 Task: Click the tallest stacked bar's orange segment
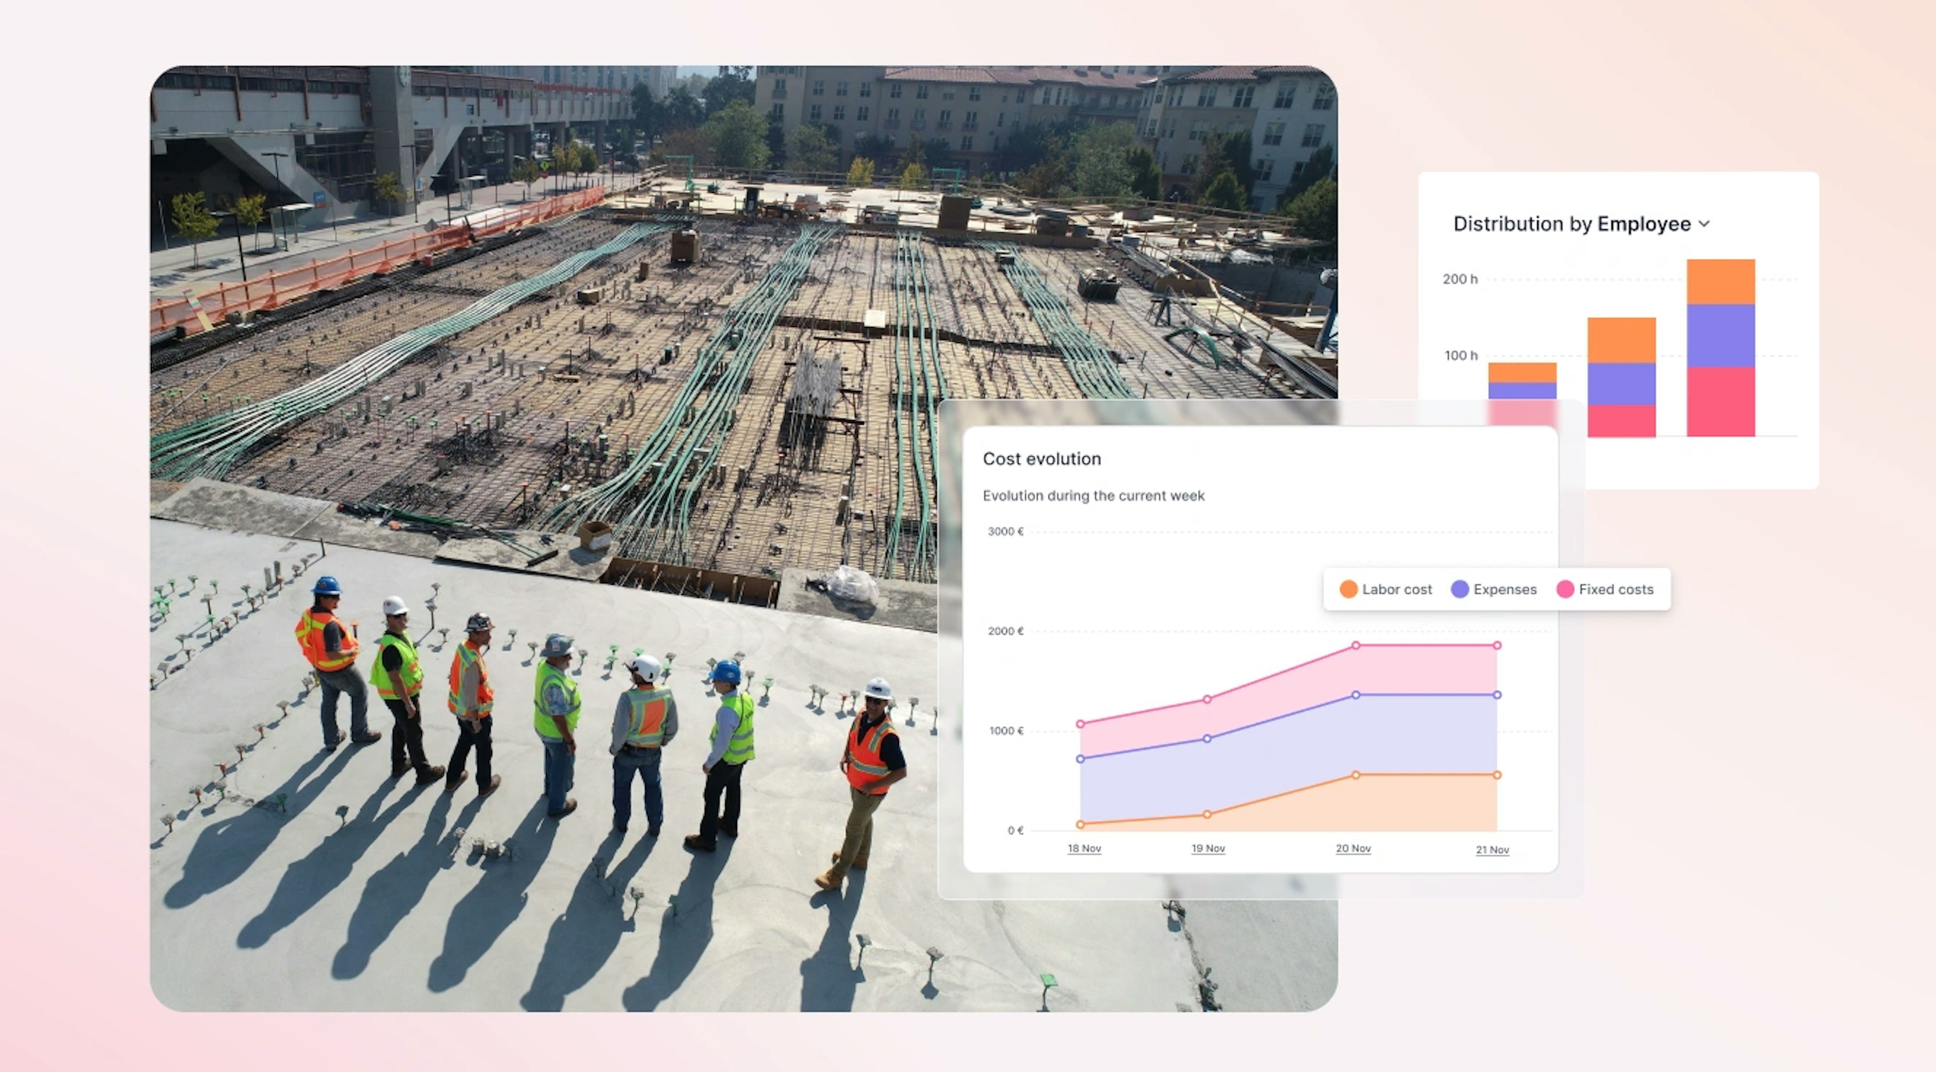coord(1720,282)
